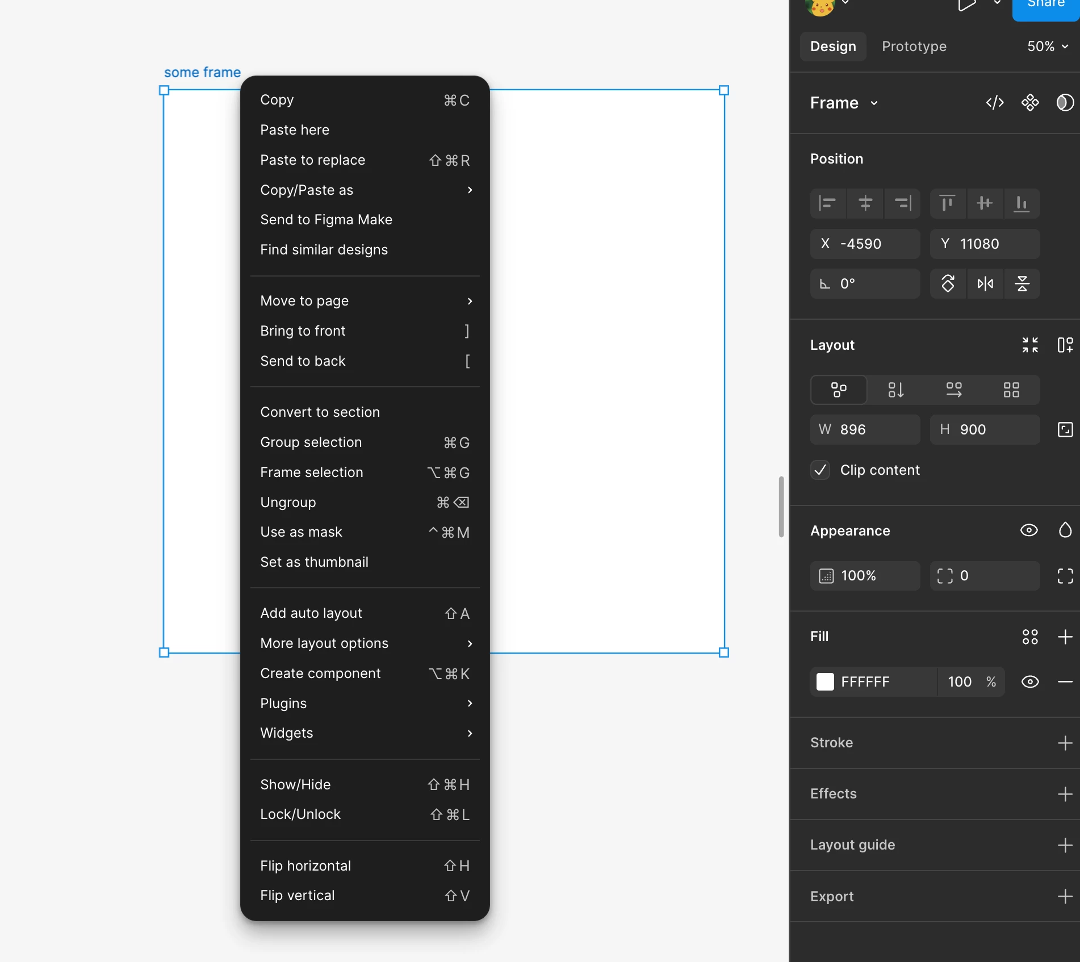Click the rotate 90 degrees icon

[x=948, y=283]
